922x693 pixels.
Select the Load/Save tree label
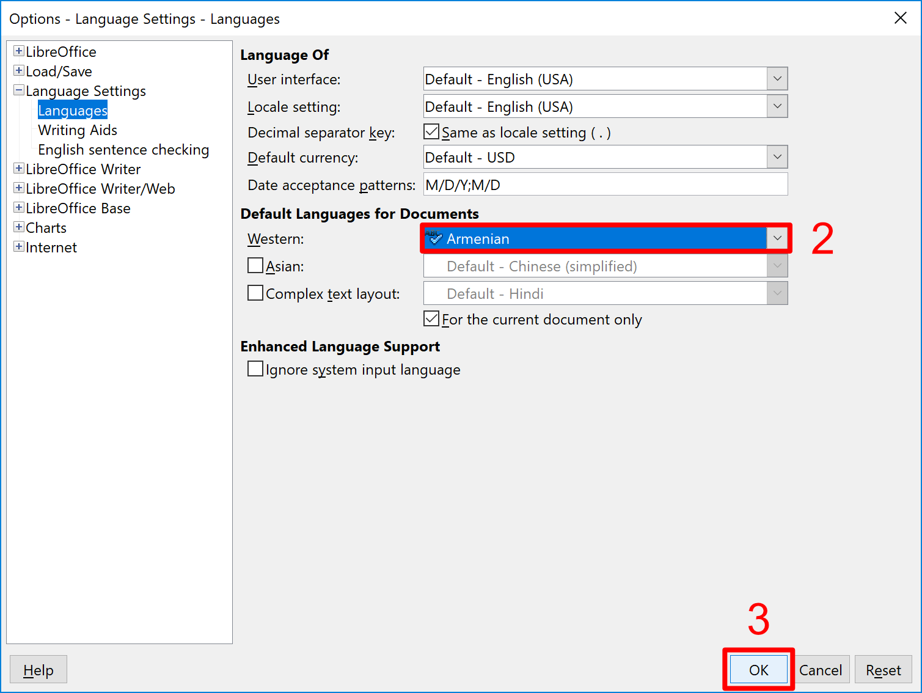click(x=59, y=71)
